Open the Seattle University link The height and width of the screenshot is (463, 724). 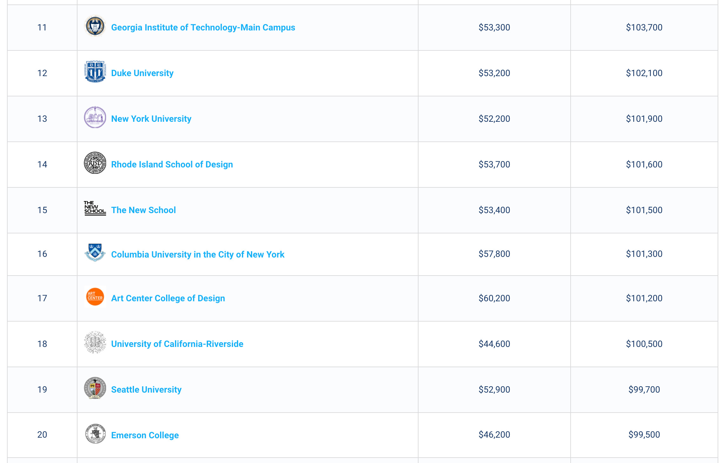click(x=146, y=390)
